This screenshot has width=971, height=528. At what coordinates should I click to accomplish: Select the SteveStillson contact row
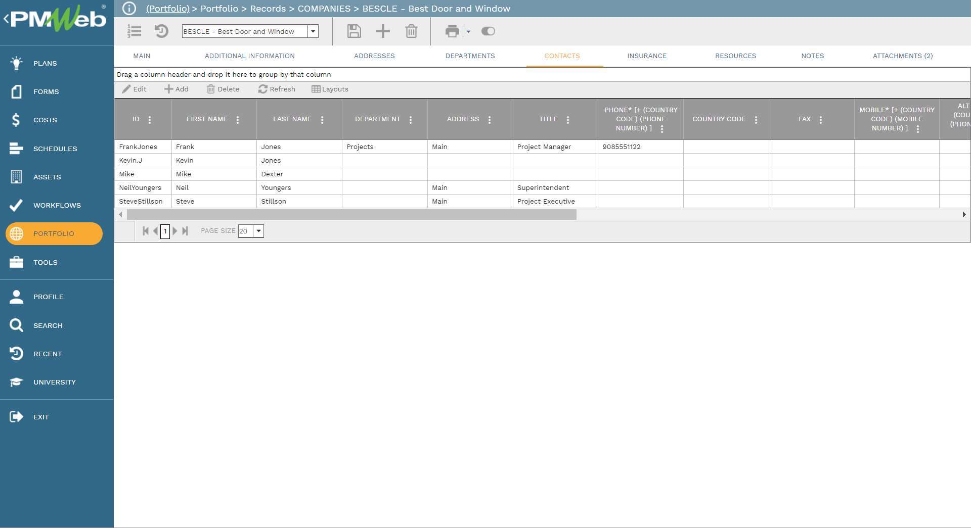pos(542,201)
